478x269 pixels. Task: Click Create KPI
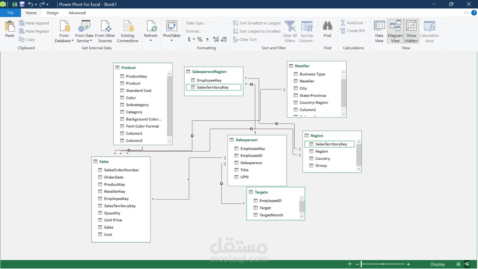[353, 31]
